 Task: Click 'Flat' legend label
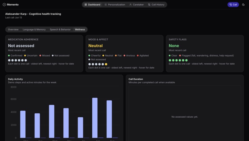pyautogui.click(x=120, y=56)
